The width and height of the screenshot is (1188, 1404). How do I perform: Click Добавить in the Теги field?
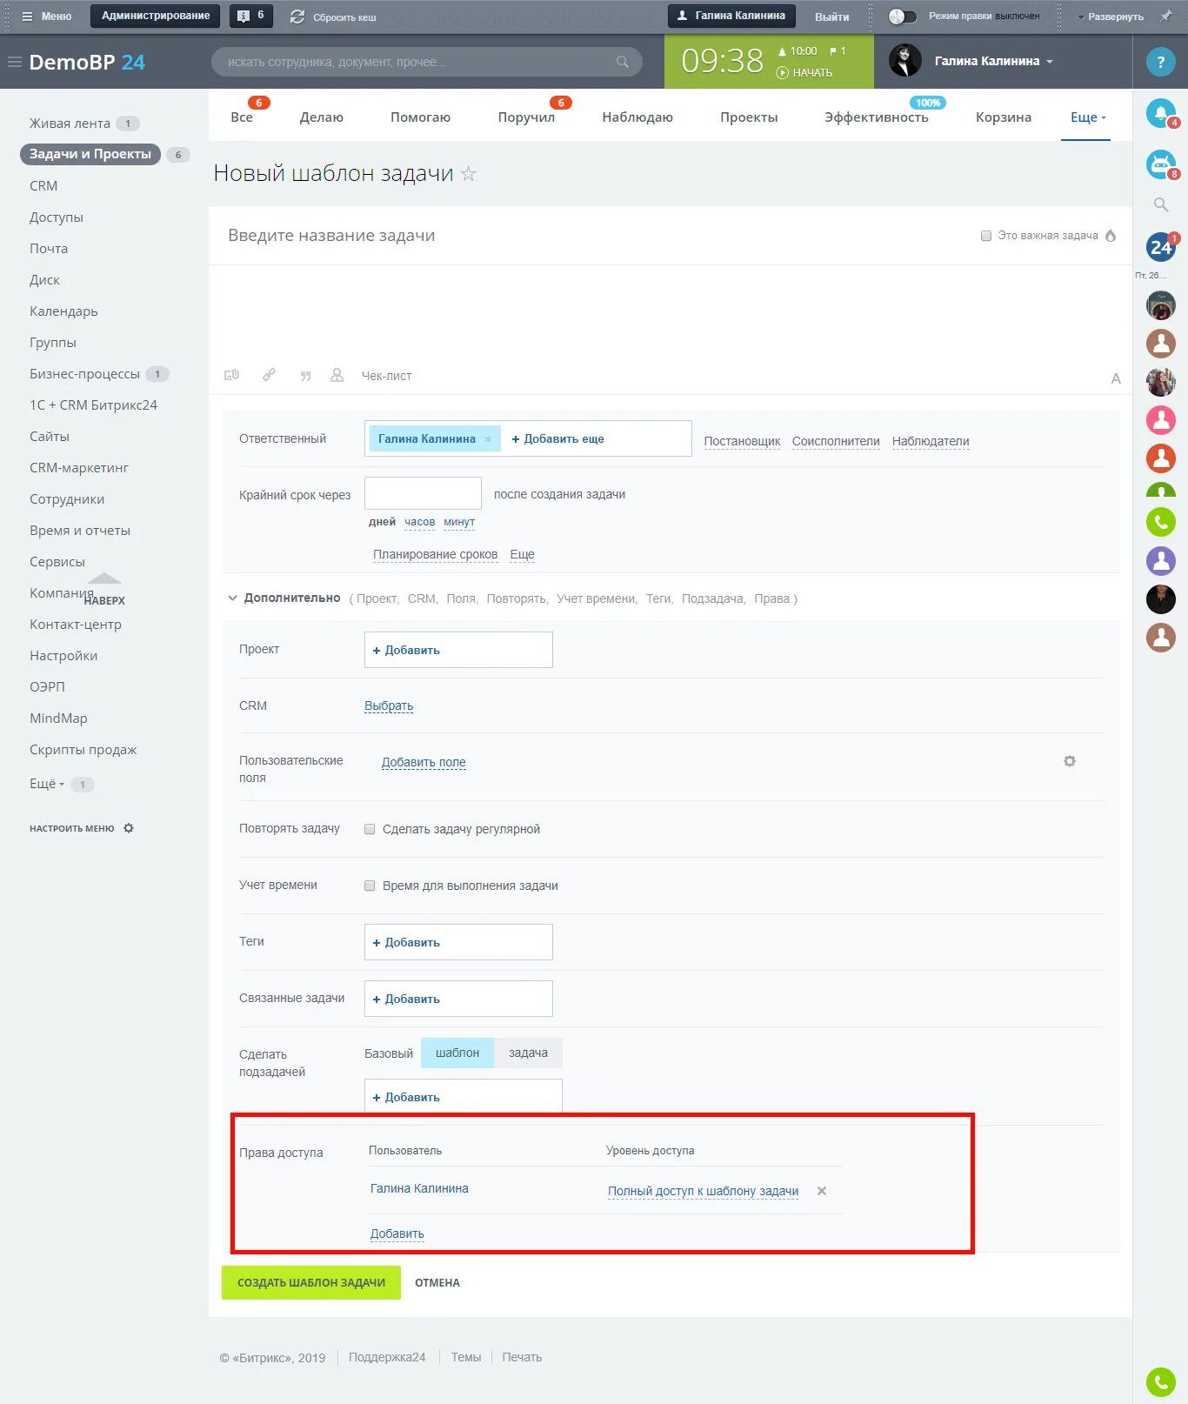tap(406, 942)
